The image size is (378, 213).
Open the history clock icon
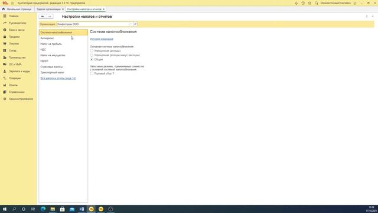click(303, 3)
